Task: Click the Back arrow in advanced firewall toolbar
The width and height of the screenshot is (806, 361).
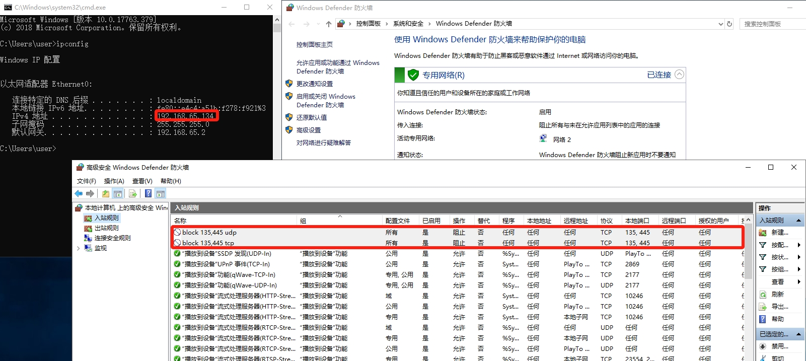Action: [x=79, y=194]
